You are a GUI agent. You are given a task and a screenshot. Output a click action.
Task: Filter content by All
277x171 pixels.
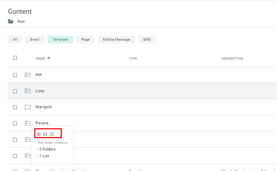(15, 40)
